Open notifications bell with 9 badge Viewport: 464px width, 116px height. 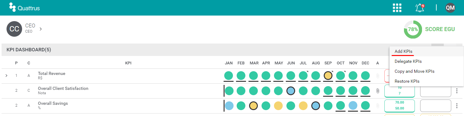pyautogui.click(x=420, y=8)
